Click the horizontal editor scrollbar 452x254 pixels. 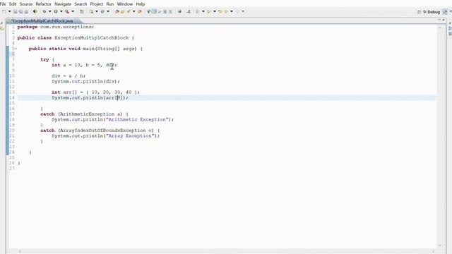226,251
